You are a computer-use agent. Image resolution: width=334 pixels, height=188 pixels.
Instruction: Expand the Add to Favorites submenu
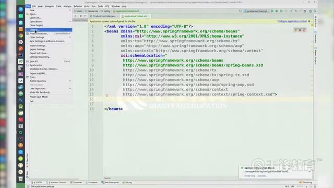(x=49, y=81)
